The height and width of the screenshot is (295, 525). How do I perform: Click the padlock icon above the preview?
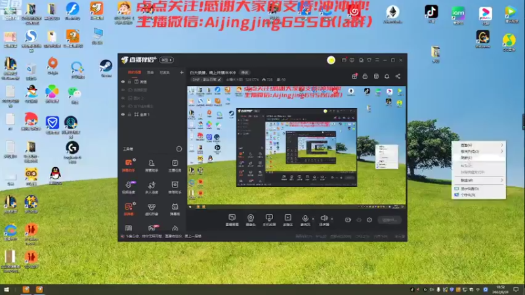(x=365, y=76)
